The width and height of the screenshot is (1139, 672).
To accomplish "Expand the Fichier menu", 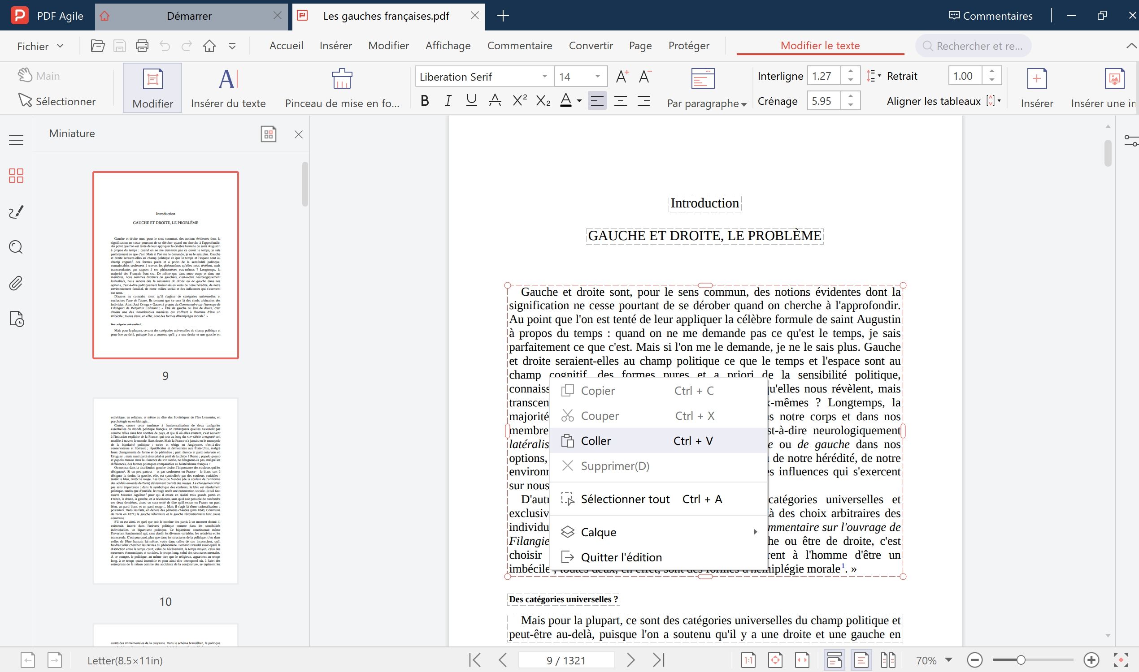I will [x=40, y=46].
